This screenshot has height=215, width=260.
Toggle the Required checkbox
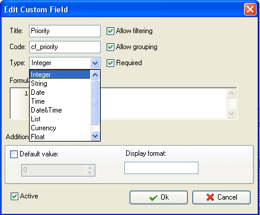tap(110, 63)
